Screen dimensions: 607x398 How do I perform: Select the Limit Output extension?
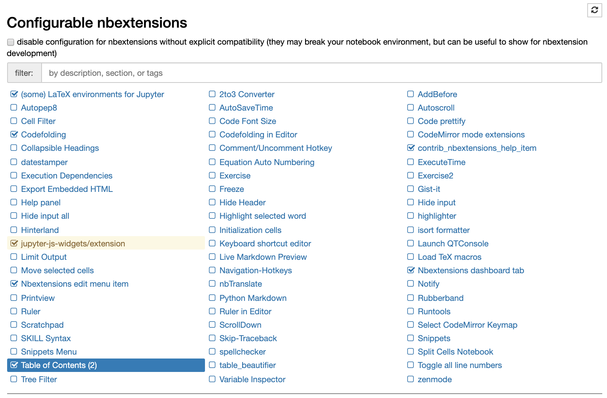(44, 257)
